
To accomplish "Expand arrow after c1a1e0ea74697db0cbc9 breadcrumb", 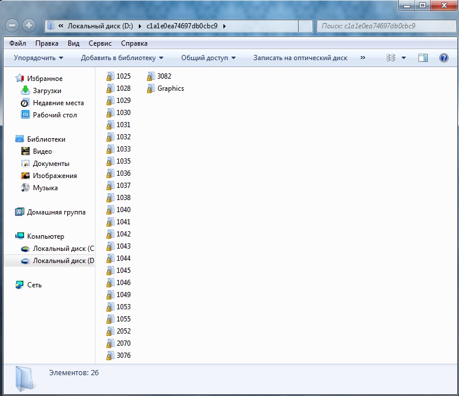I will pos(225,27).
